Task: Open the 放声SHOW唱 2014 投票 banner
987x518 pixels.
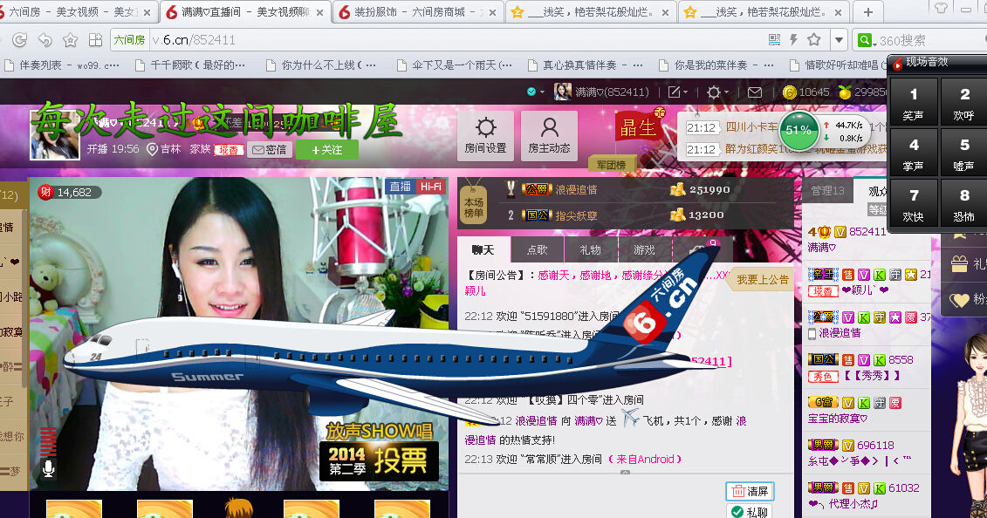Action: pos(379,453)
